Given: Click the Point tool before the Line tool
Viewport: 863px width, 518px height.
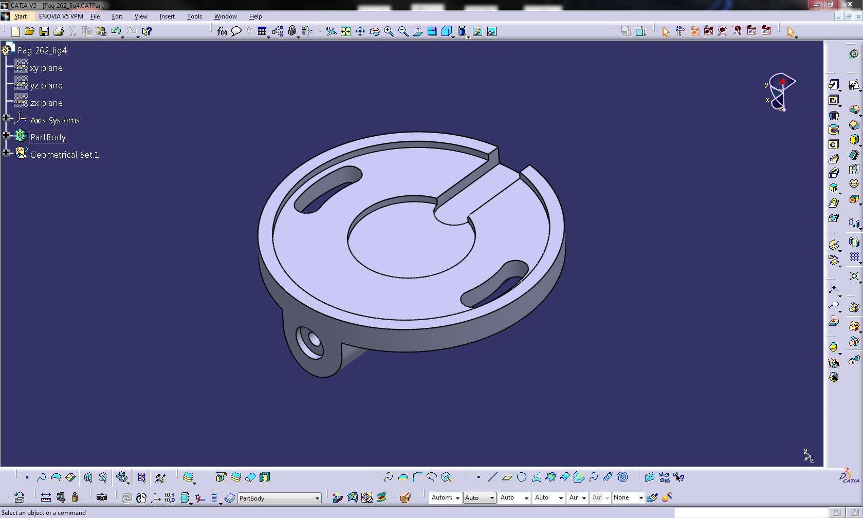Looking at the screenshot, I should tap(479, 477).
